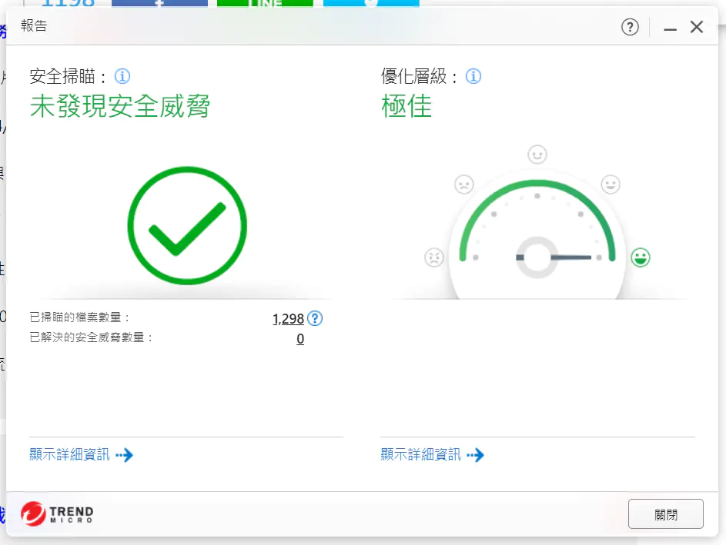Click the green grinning face on gauge

[641, 258]
